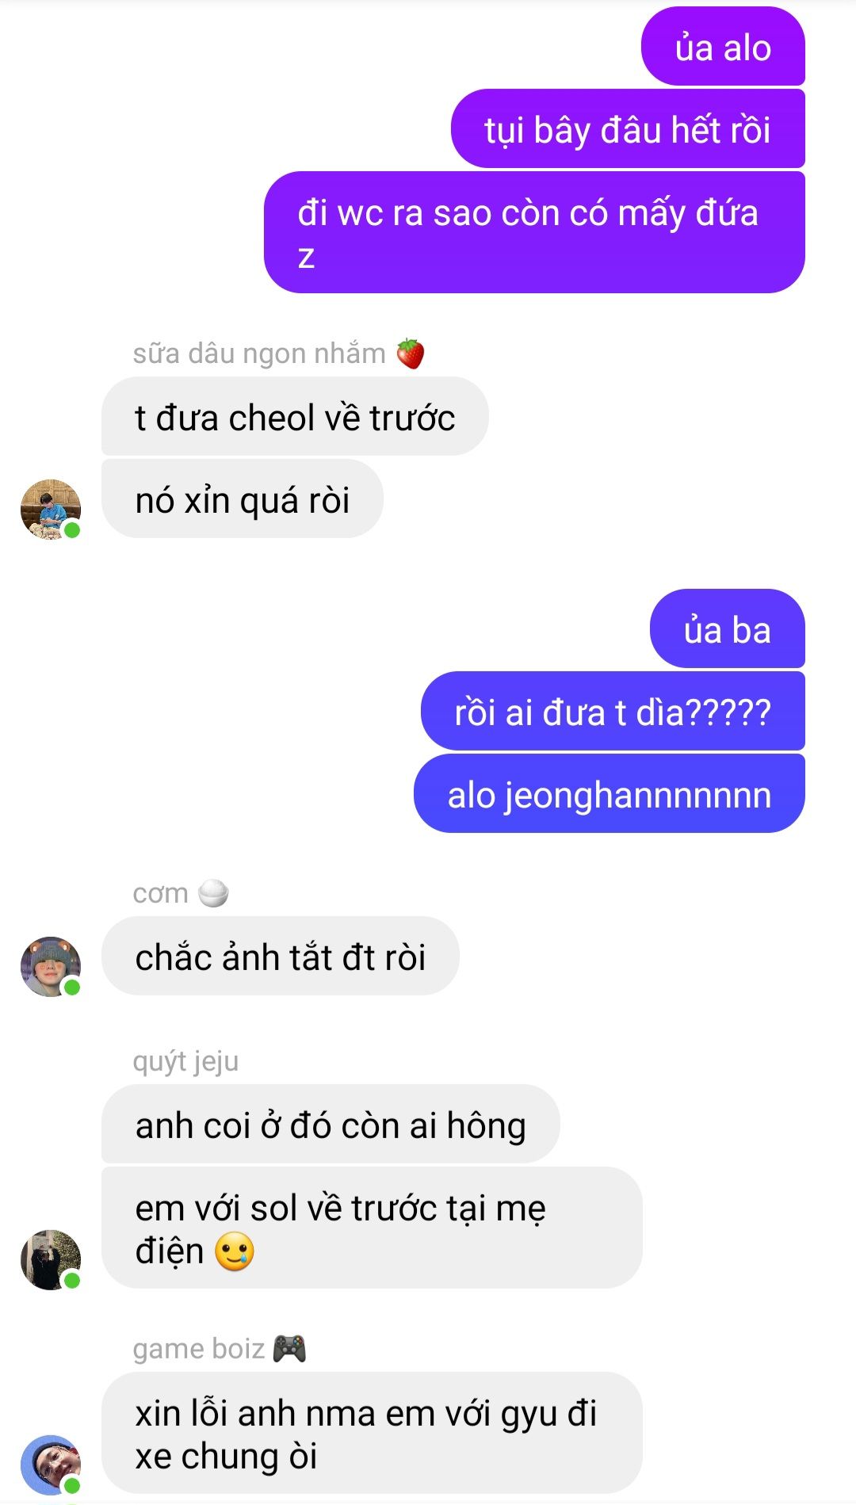Tap the avatar beside 'nó xỉn quá ròi'
Screen dimensions: 856x1505
tap(51, 510)
